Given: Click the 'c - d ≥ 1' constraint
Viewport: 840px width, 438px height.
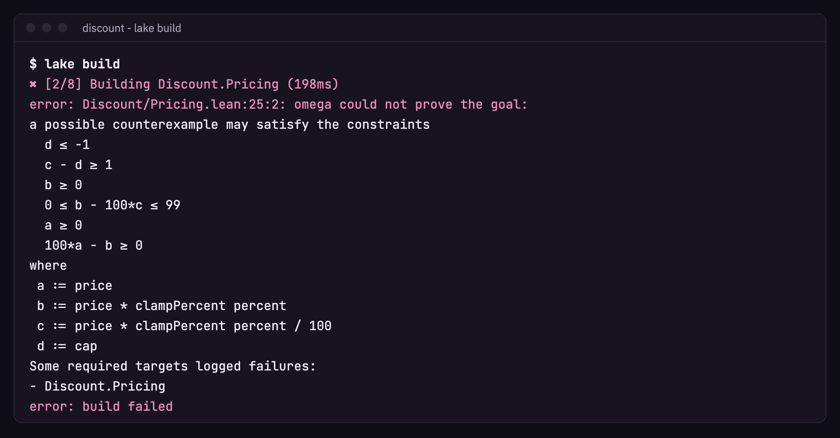Looking at the screenshot, I should click(79, 165).
